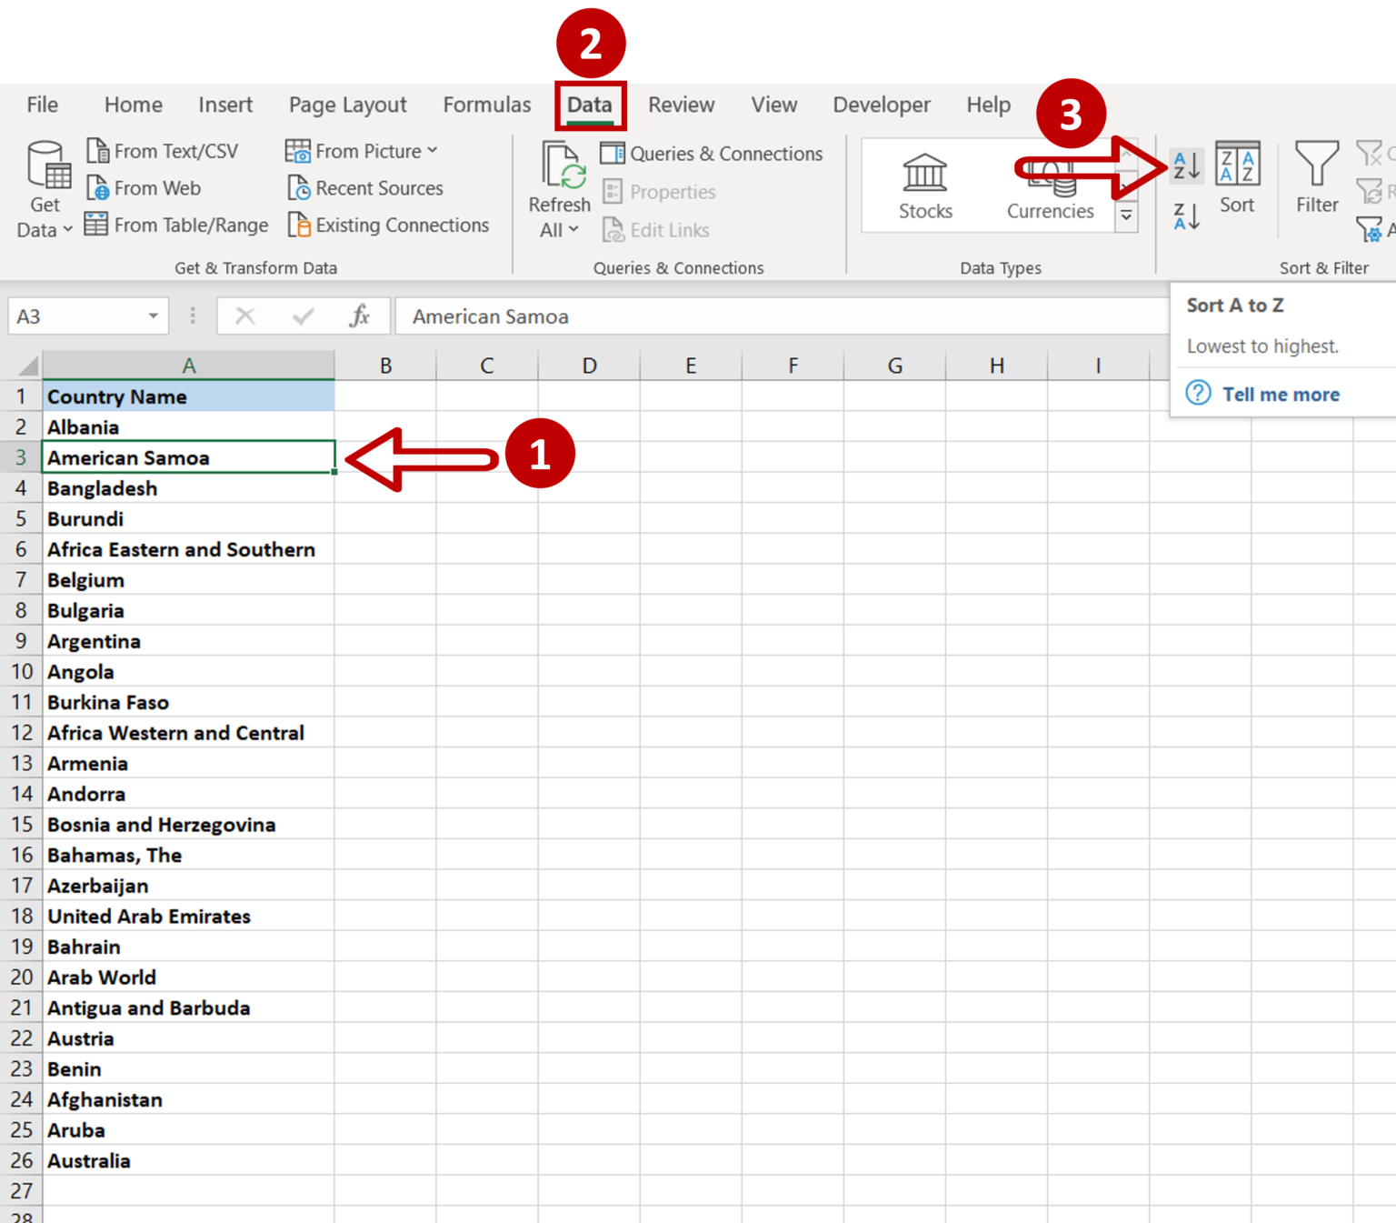Click the Tell me more link

1280,393
